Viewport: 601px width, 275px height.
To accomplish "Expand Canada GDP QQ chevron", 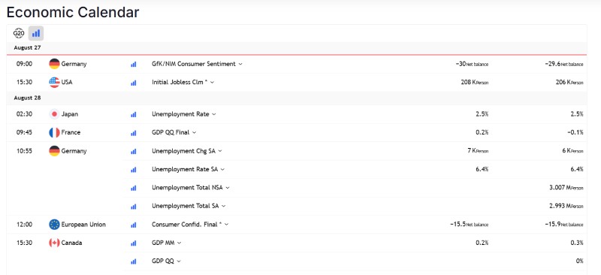I will point(178,261).
